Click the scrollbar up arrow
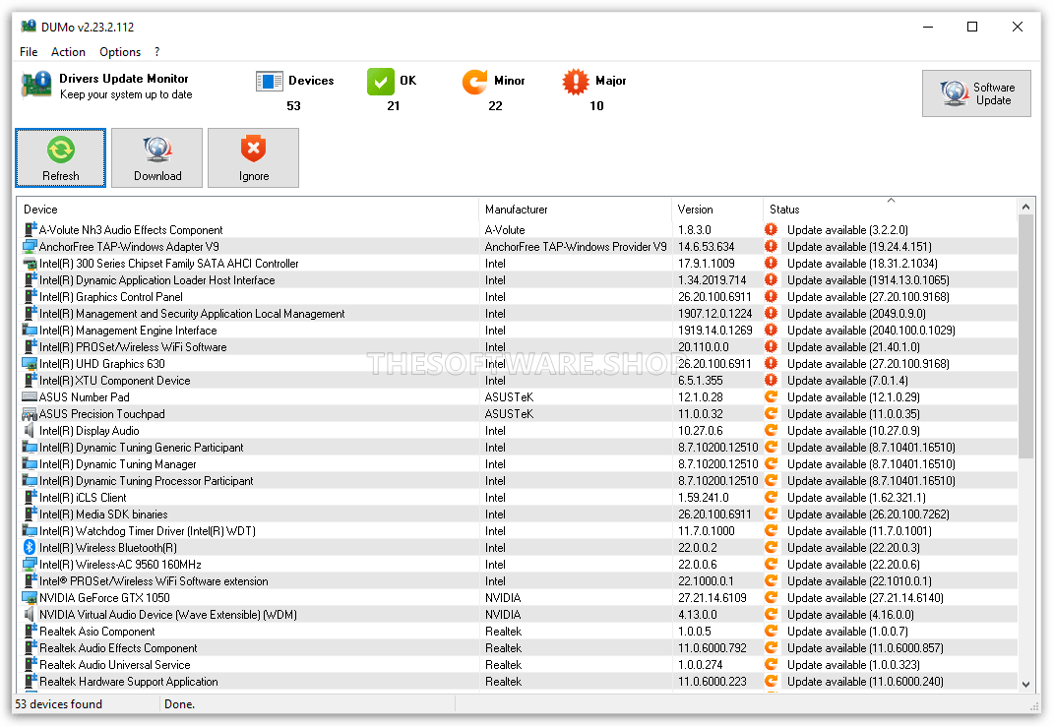The height and width of the screenshot is (726, 1054). tap(1025, 207)
